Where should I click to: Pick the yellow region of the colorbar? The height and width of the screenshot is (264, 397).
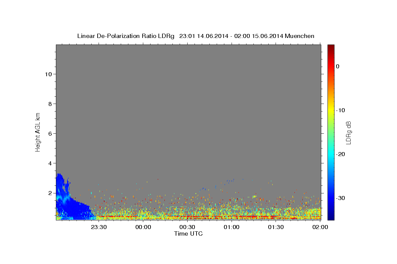331,110
